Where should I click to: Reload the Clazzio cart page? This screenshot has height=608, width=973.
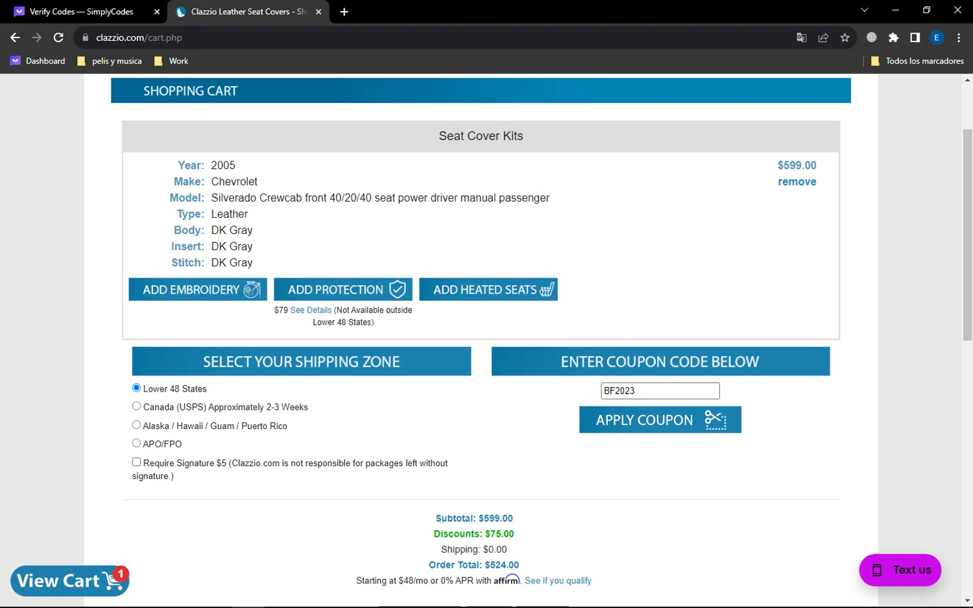click(58, 38)
